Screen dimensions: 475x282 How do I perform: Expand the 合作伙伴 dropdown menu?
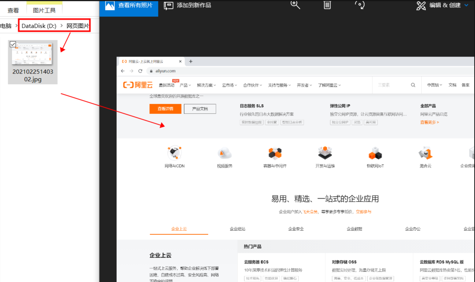[252, 85]
